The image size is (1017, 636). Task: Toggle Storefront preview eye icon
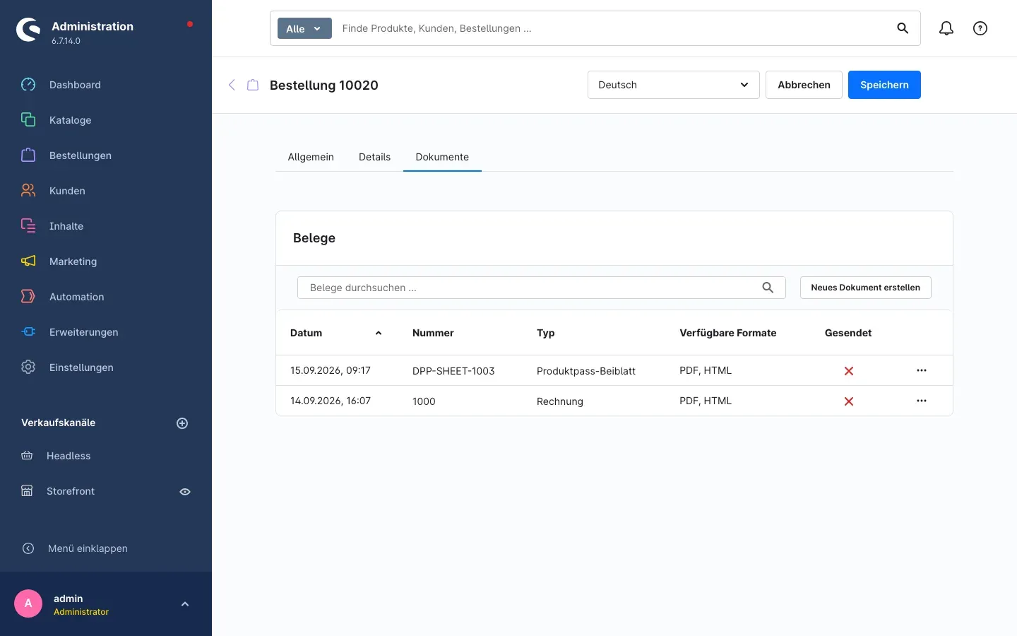pos(185,492)
